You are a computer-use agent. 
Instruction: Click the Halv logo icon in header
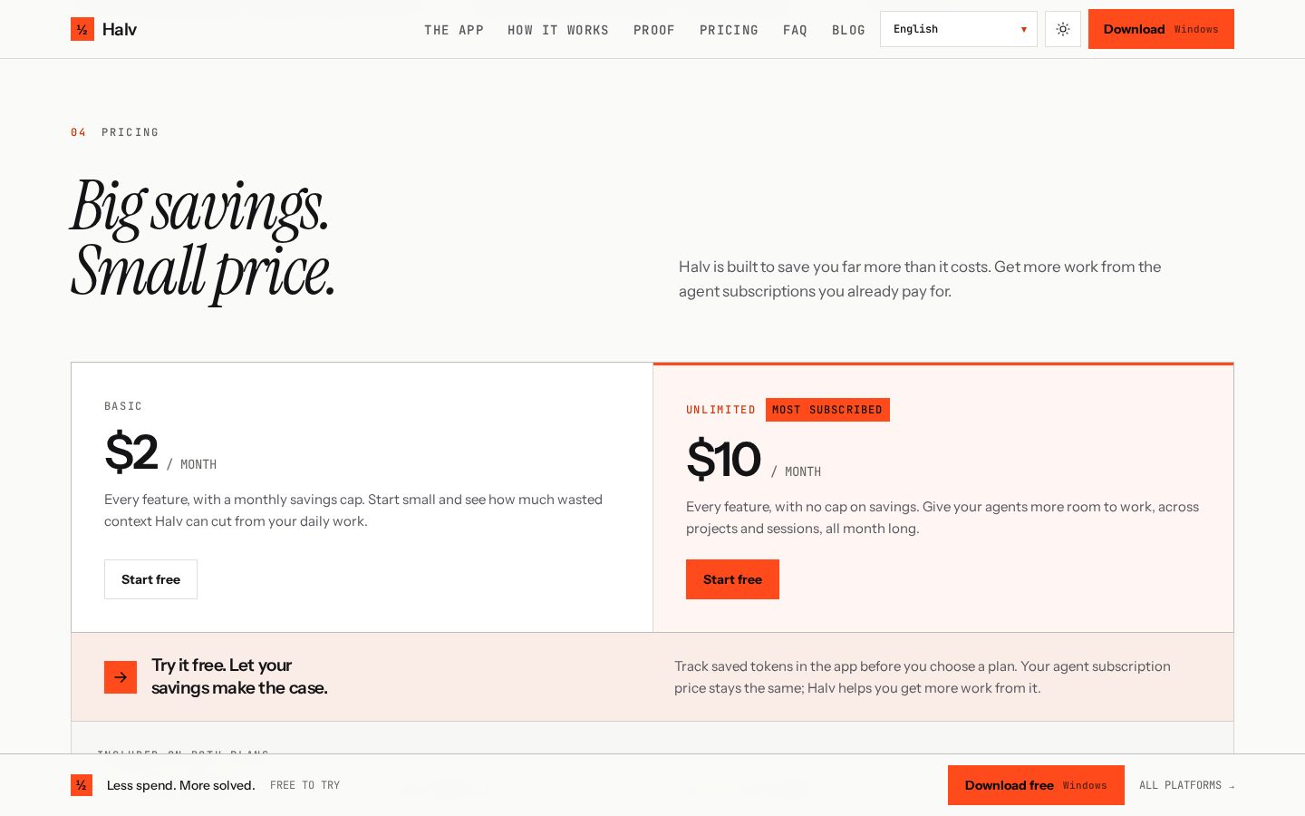(x=82, y=29)
